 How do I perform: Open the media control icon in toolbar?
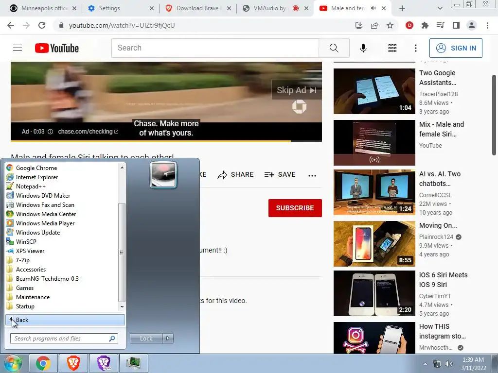pos(440,25)
